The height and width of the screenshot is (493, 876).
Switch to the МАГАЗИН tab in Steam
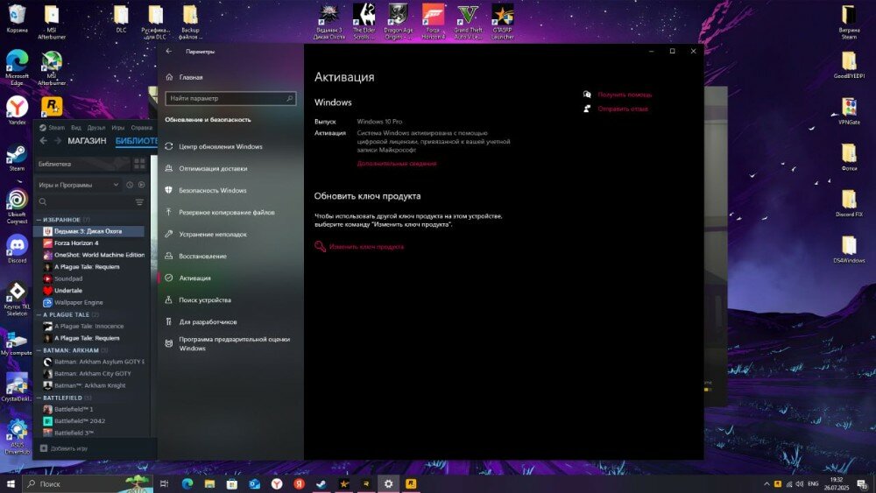point(87,141)
